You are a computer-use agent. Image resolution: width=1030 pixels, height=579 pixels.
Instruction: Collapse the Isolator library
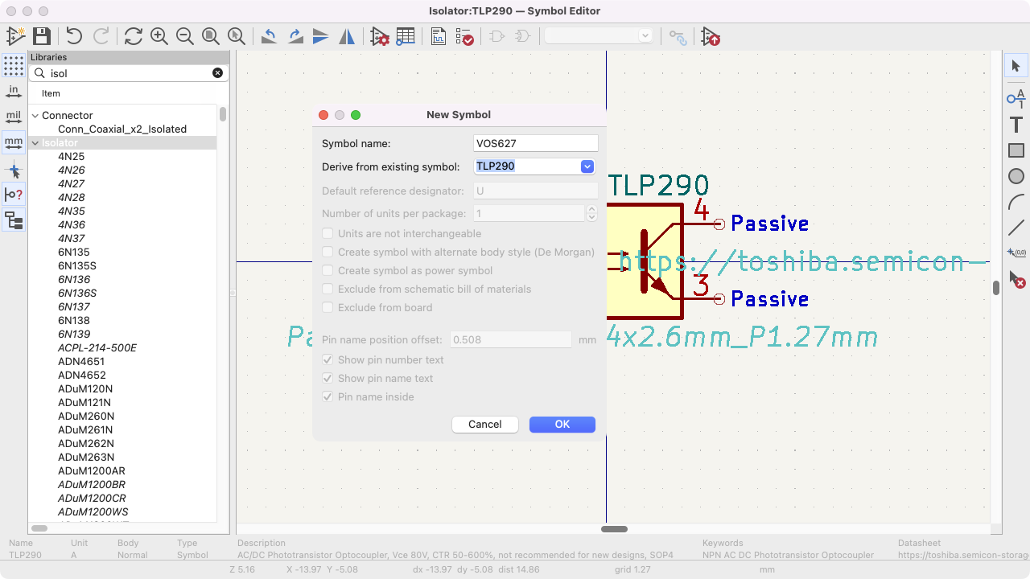tap(35, 143)
